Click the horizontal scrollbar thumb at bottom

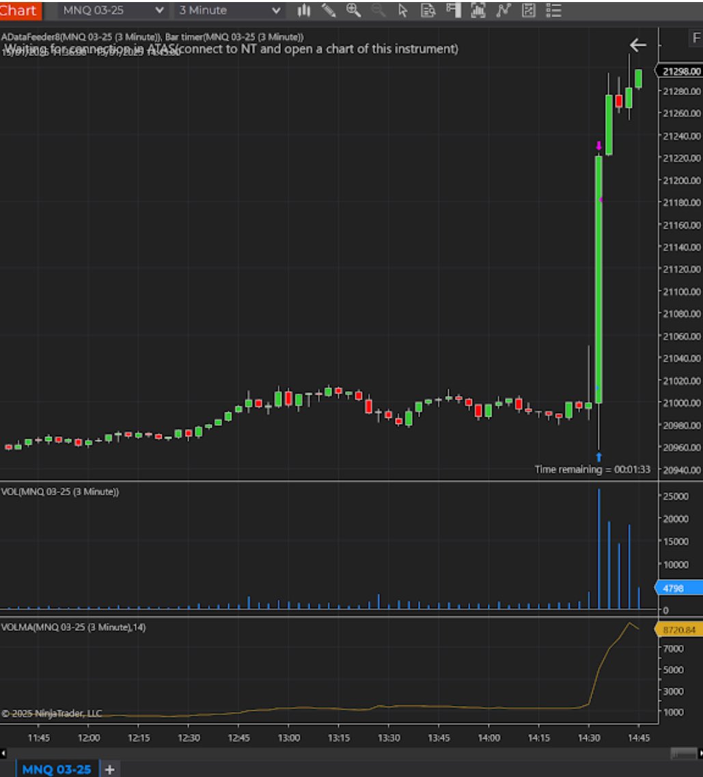point(684,753)
